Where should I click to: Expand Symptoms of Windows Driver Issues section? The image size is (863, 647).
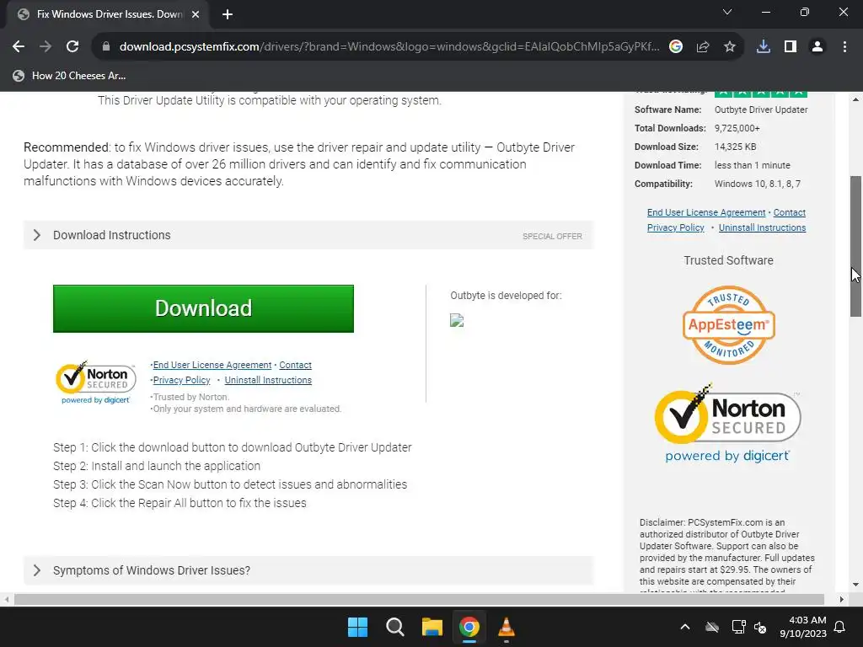(308, 570)
